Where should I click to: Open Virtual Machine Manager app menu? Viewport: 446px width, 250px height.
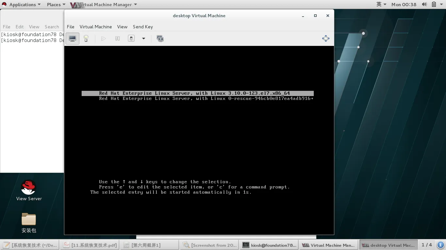pyautogui.click(x=104, y=5)
